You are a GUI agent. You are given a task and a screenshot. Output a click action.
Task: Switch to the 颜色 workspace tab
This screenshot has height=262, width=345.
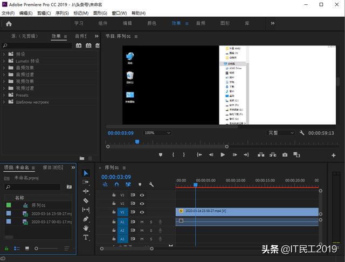pos(152,23)
